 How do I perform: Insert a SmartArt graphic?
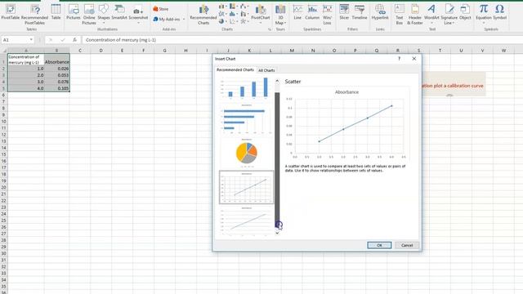coord(119,12)
